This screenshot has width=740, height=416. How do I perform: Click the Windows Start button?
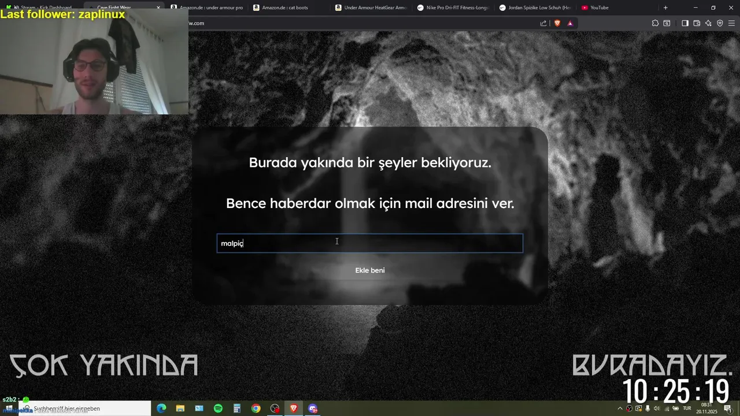pyautogui.click(x=9, y=408)
